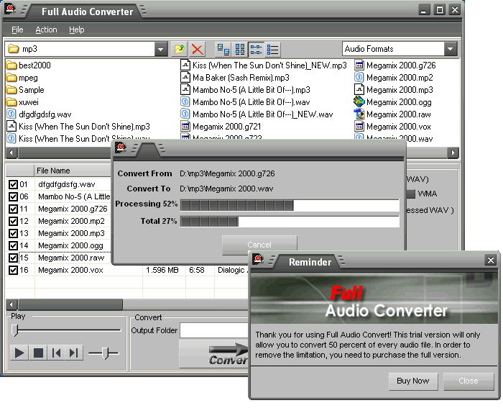Open the Audio Formats filter dropdown
This screenshot has height=408, width=503.
click(450, 49)
